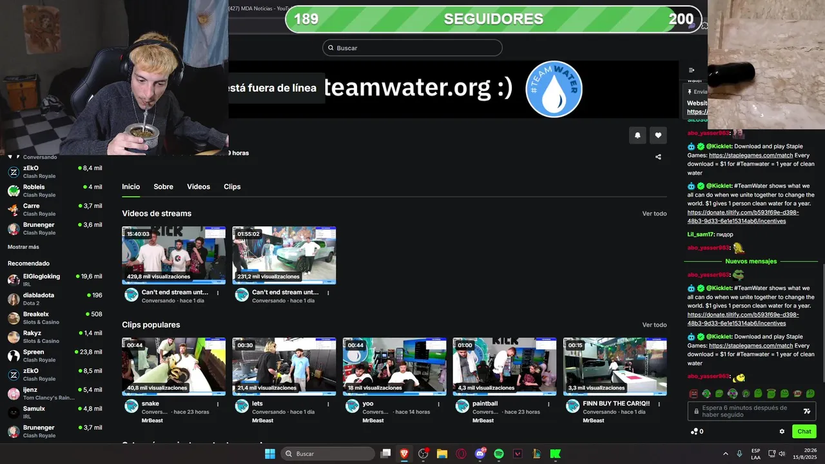Open Spreen channel in sidebar
The height and width of the screenshot is (464, 825).
55,356
